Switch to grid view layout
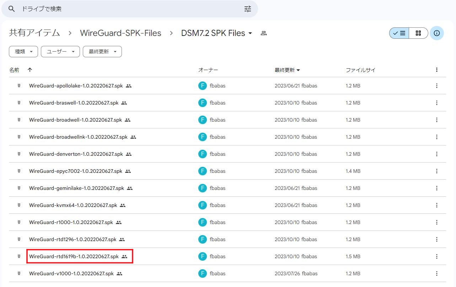 tap(418, 33)
